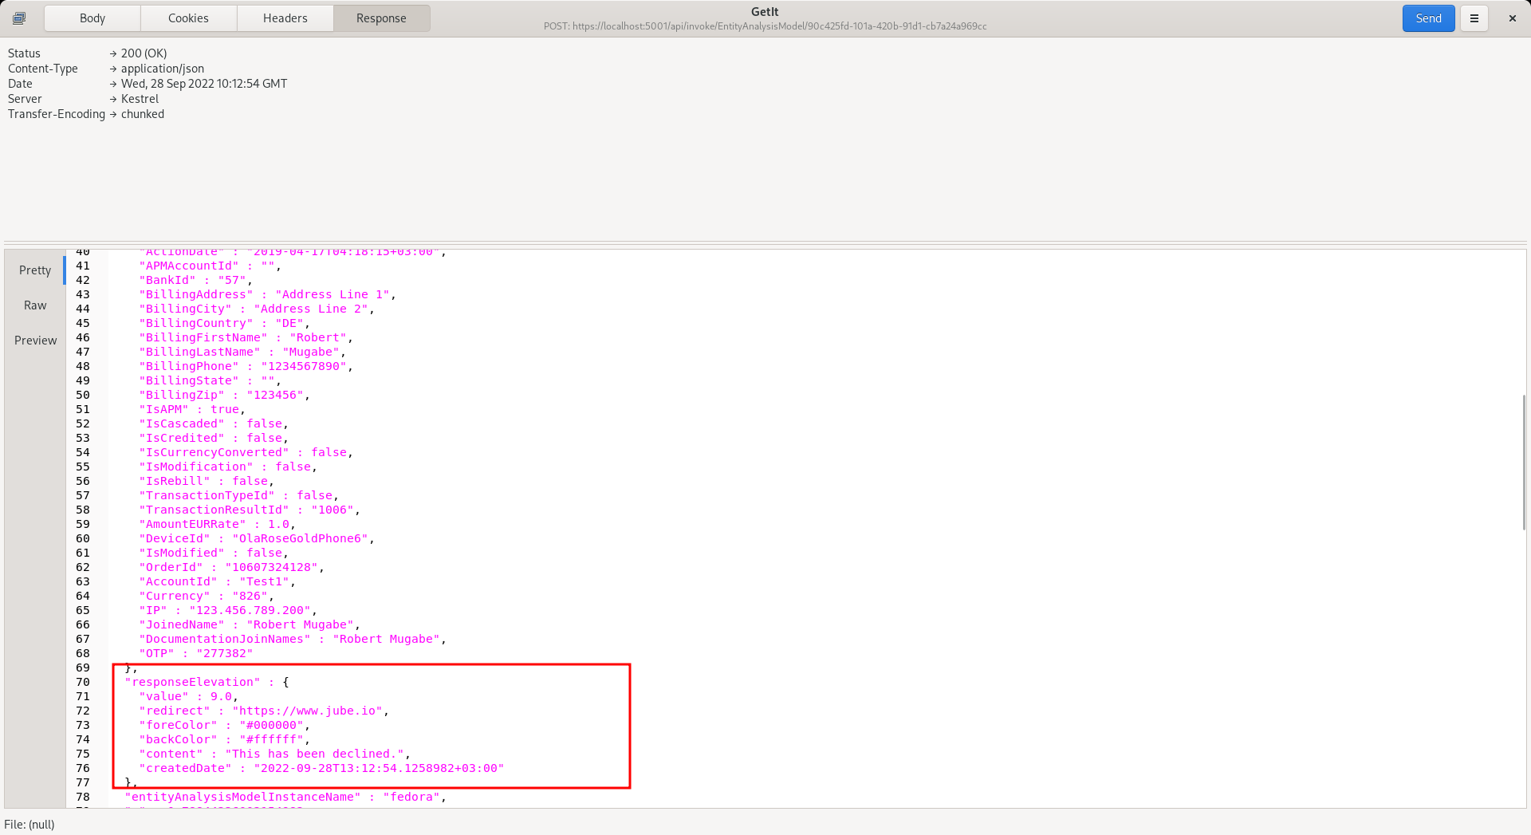Screen dimensions: 1531x835
Task: Click the application/json content type value
Action: pyautogui.click(x=163, y=69)
